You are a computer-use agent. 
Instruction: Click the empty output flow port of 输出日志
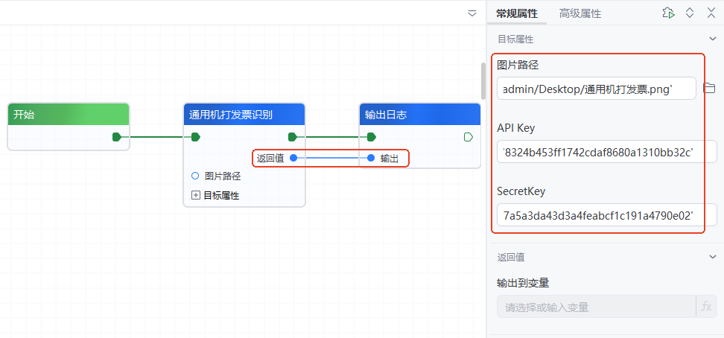[x=469, y=137]
